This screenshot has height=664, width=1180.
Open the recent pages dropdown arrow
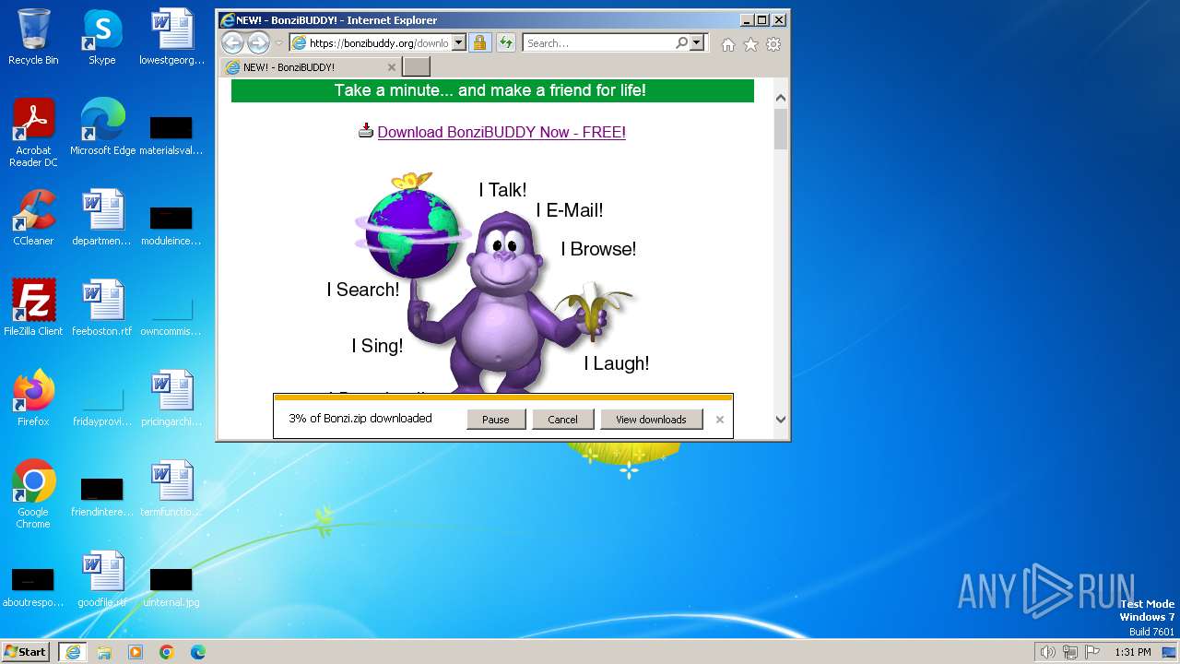[279, 43]
